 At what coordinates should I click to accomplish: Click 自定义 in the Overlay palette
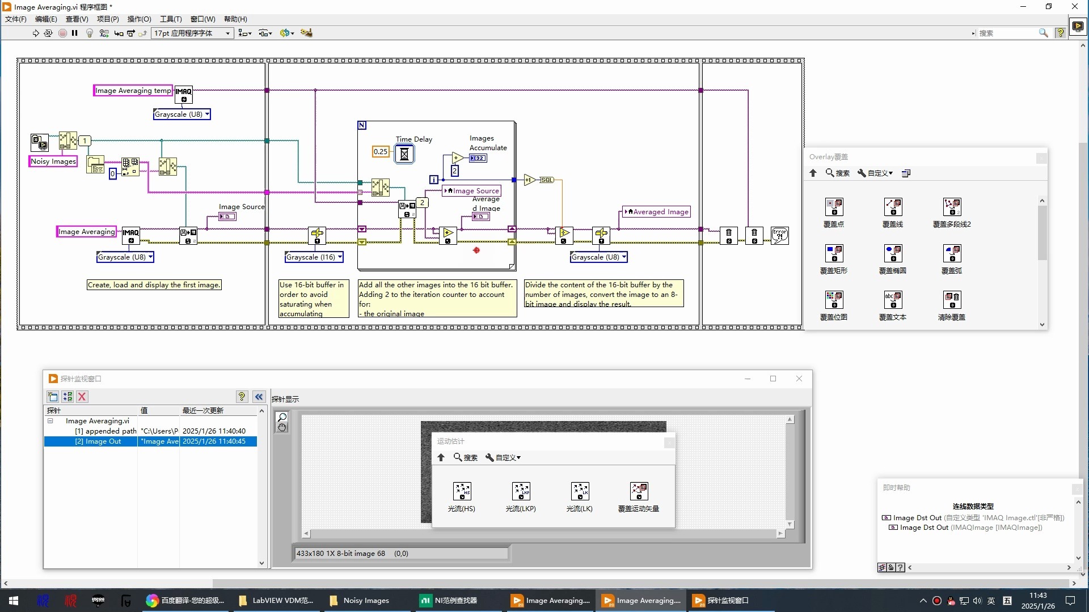879,173
